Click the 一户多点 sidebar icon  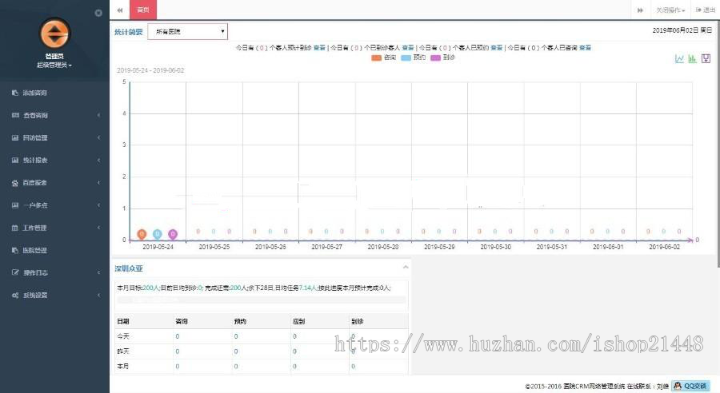coord(15,205)
